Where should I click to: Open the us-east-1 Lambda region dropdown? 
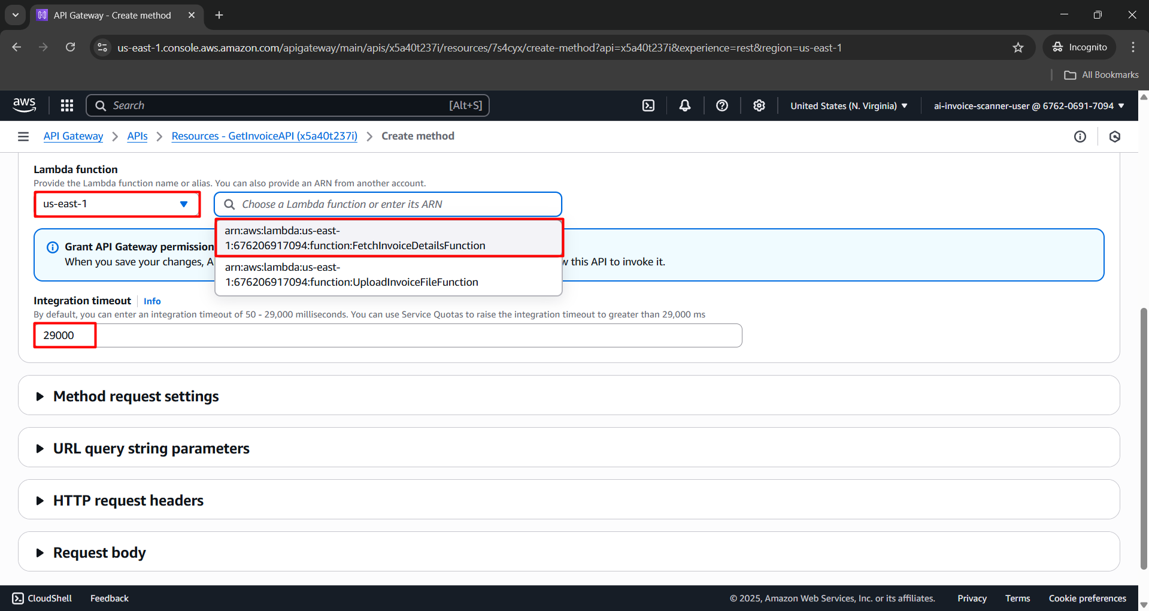point(117,204)
